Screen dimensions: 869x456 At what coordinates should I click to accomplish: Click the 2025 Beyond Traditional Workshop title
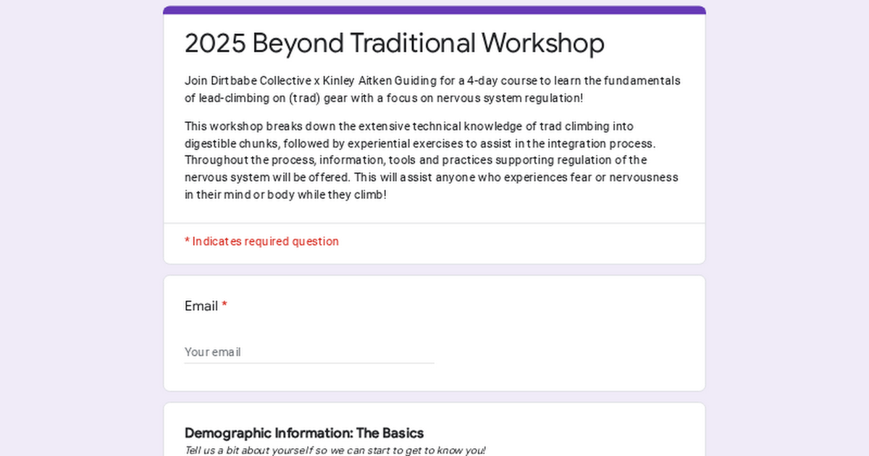tap(394, 43)
